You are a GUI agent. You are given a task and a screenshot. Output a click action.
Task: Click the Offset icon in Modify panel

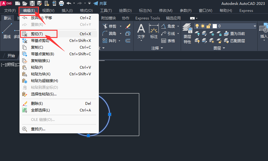pos(128,41)
